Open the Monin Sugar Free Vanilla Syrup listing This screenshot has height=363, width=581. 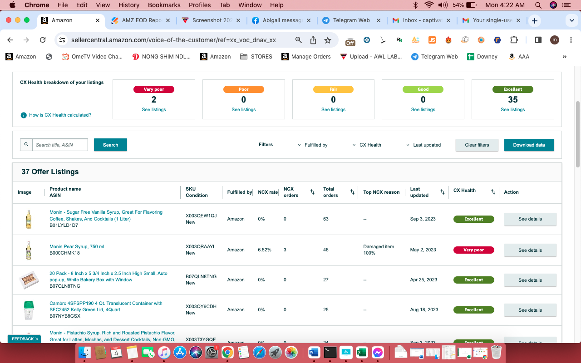pyautogui.click(x=106, y=216)
